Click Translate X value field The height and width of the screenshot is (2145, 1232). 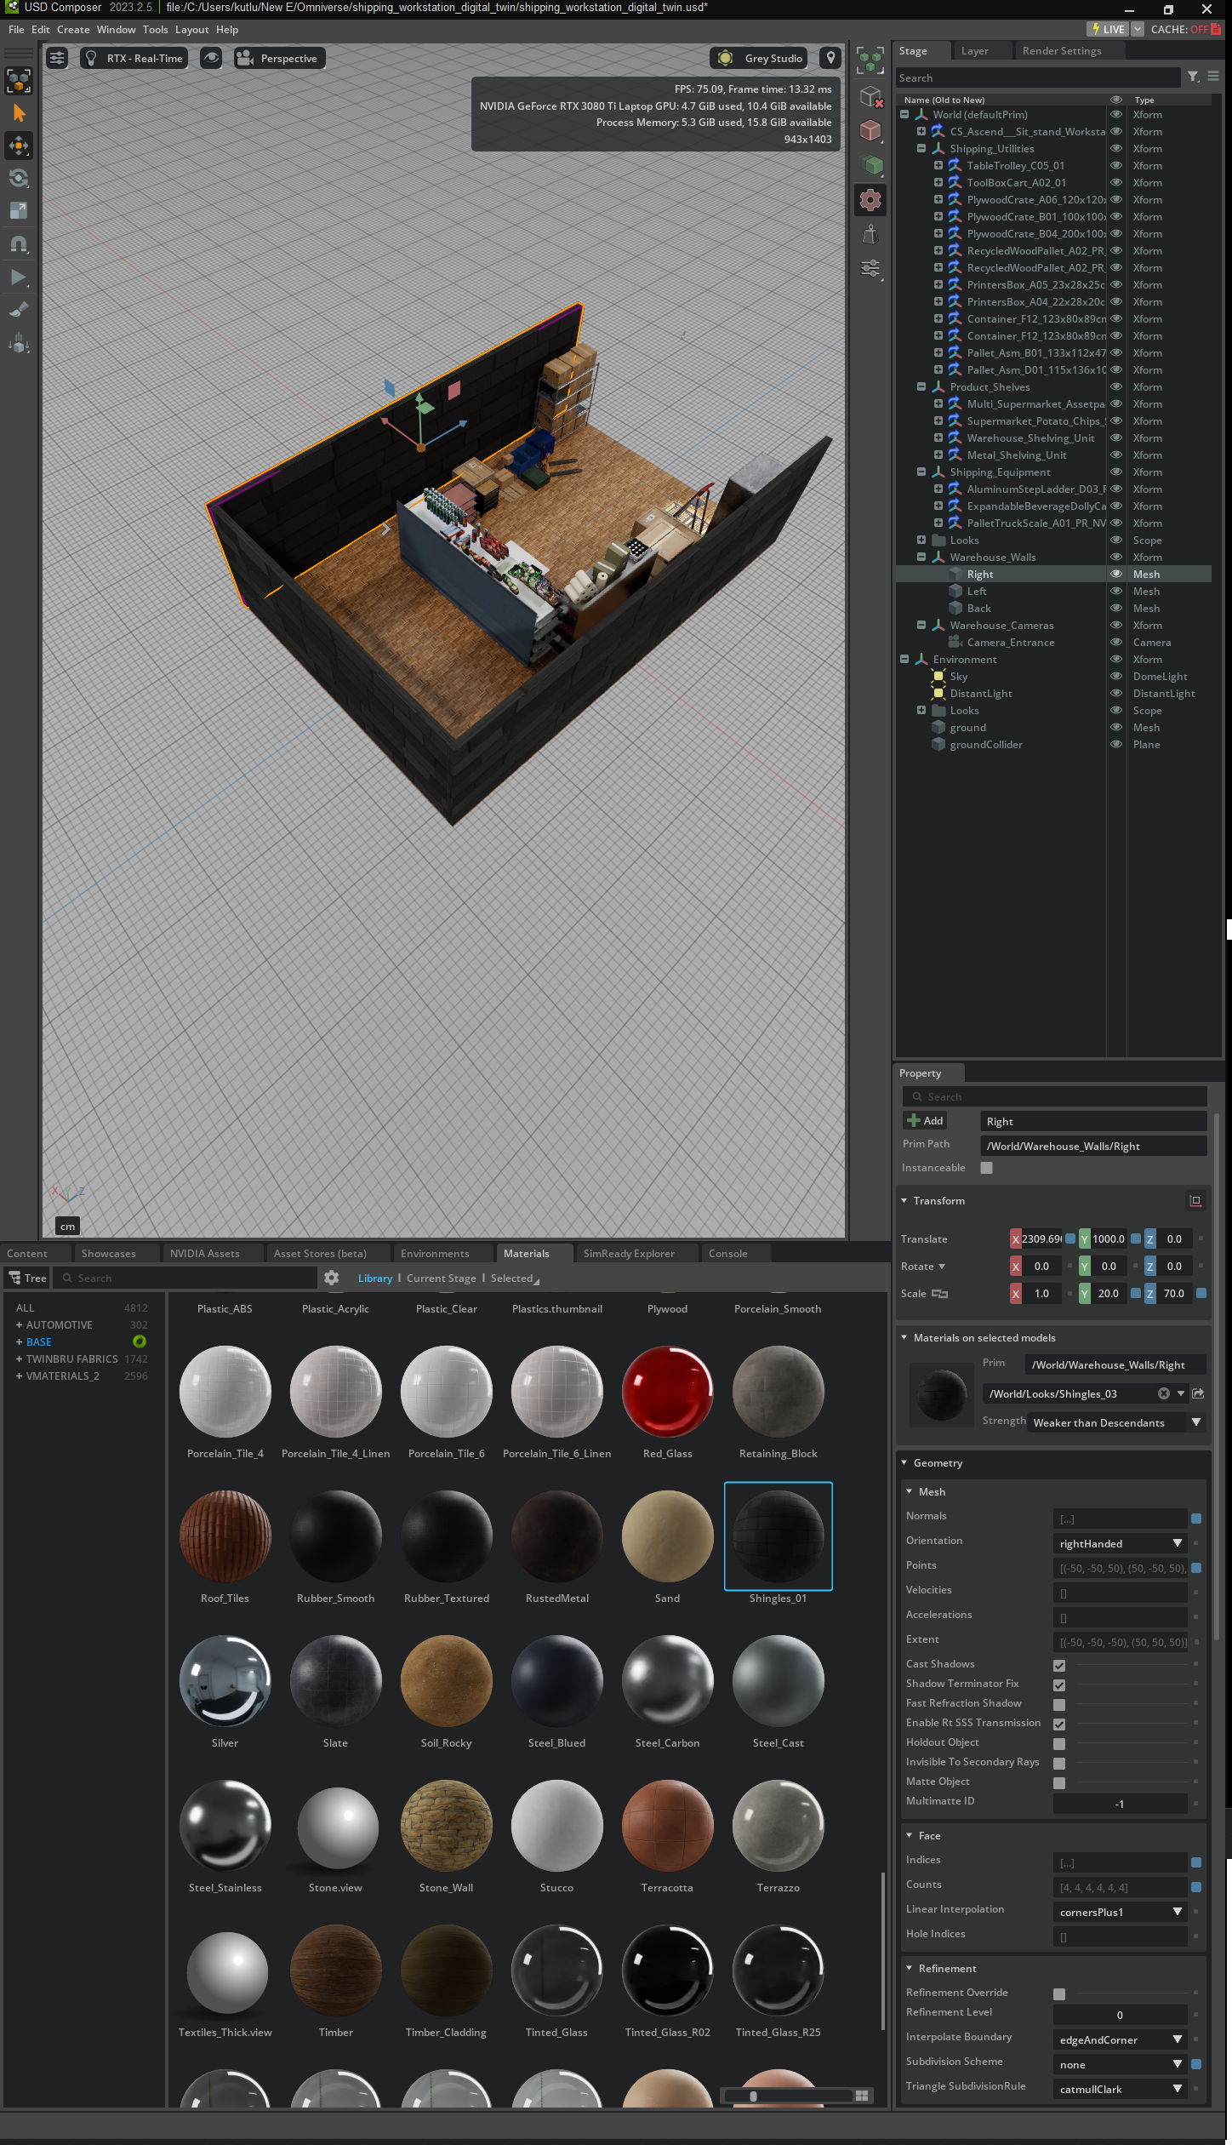(x=1041, y=1238)
